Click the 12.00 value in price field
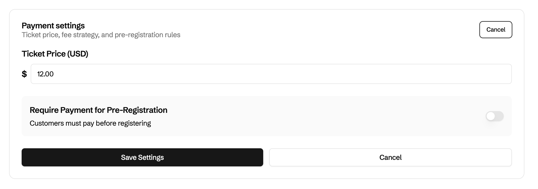The height and width of the screenshot is (189, 538). (x=45, y=74)
